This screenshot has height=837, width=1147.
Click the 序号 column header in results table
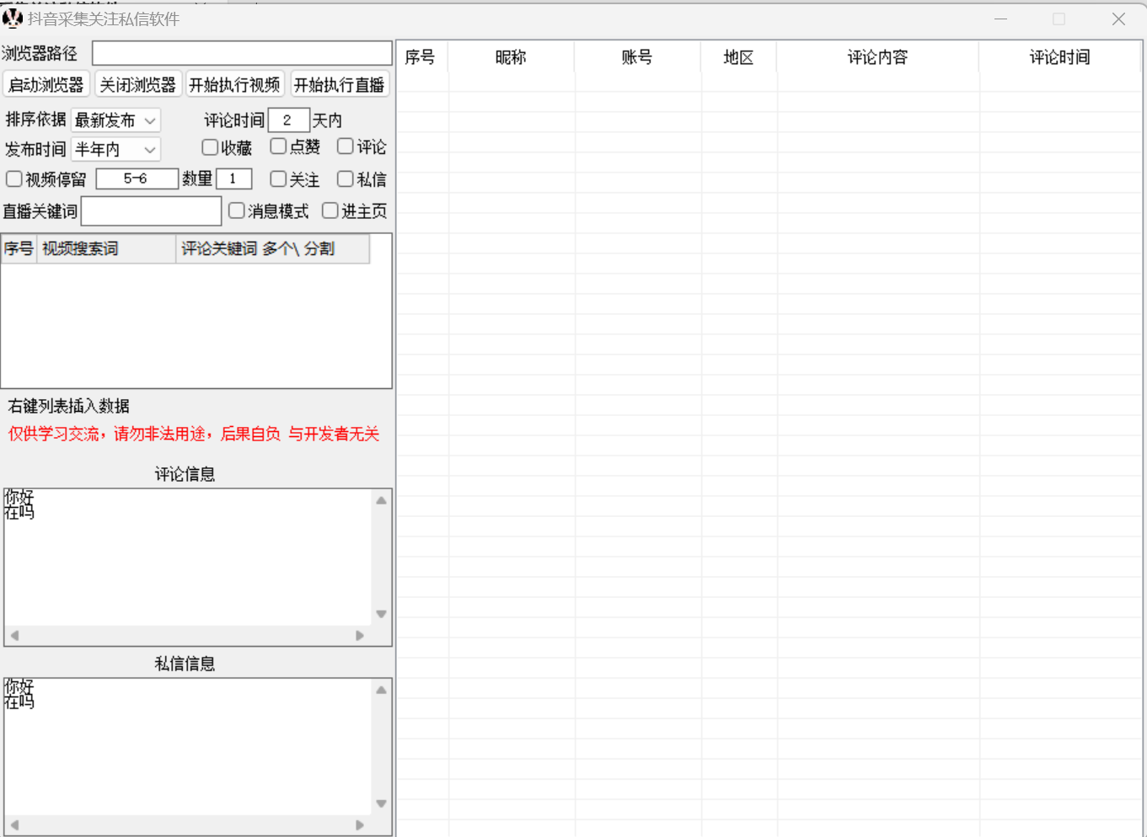(422, 57)
